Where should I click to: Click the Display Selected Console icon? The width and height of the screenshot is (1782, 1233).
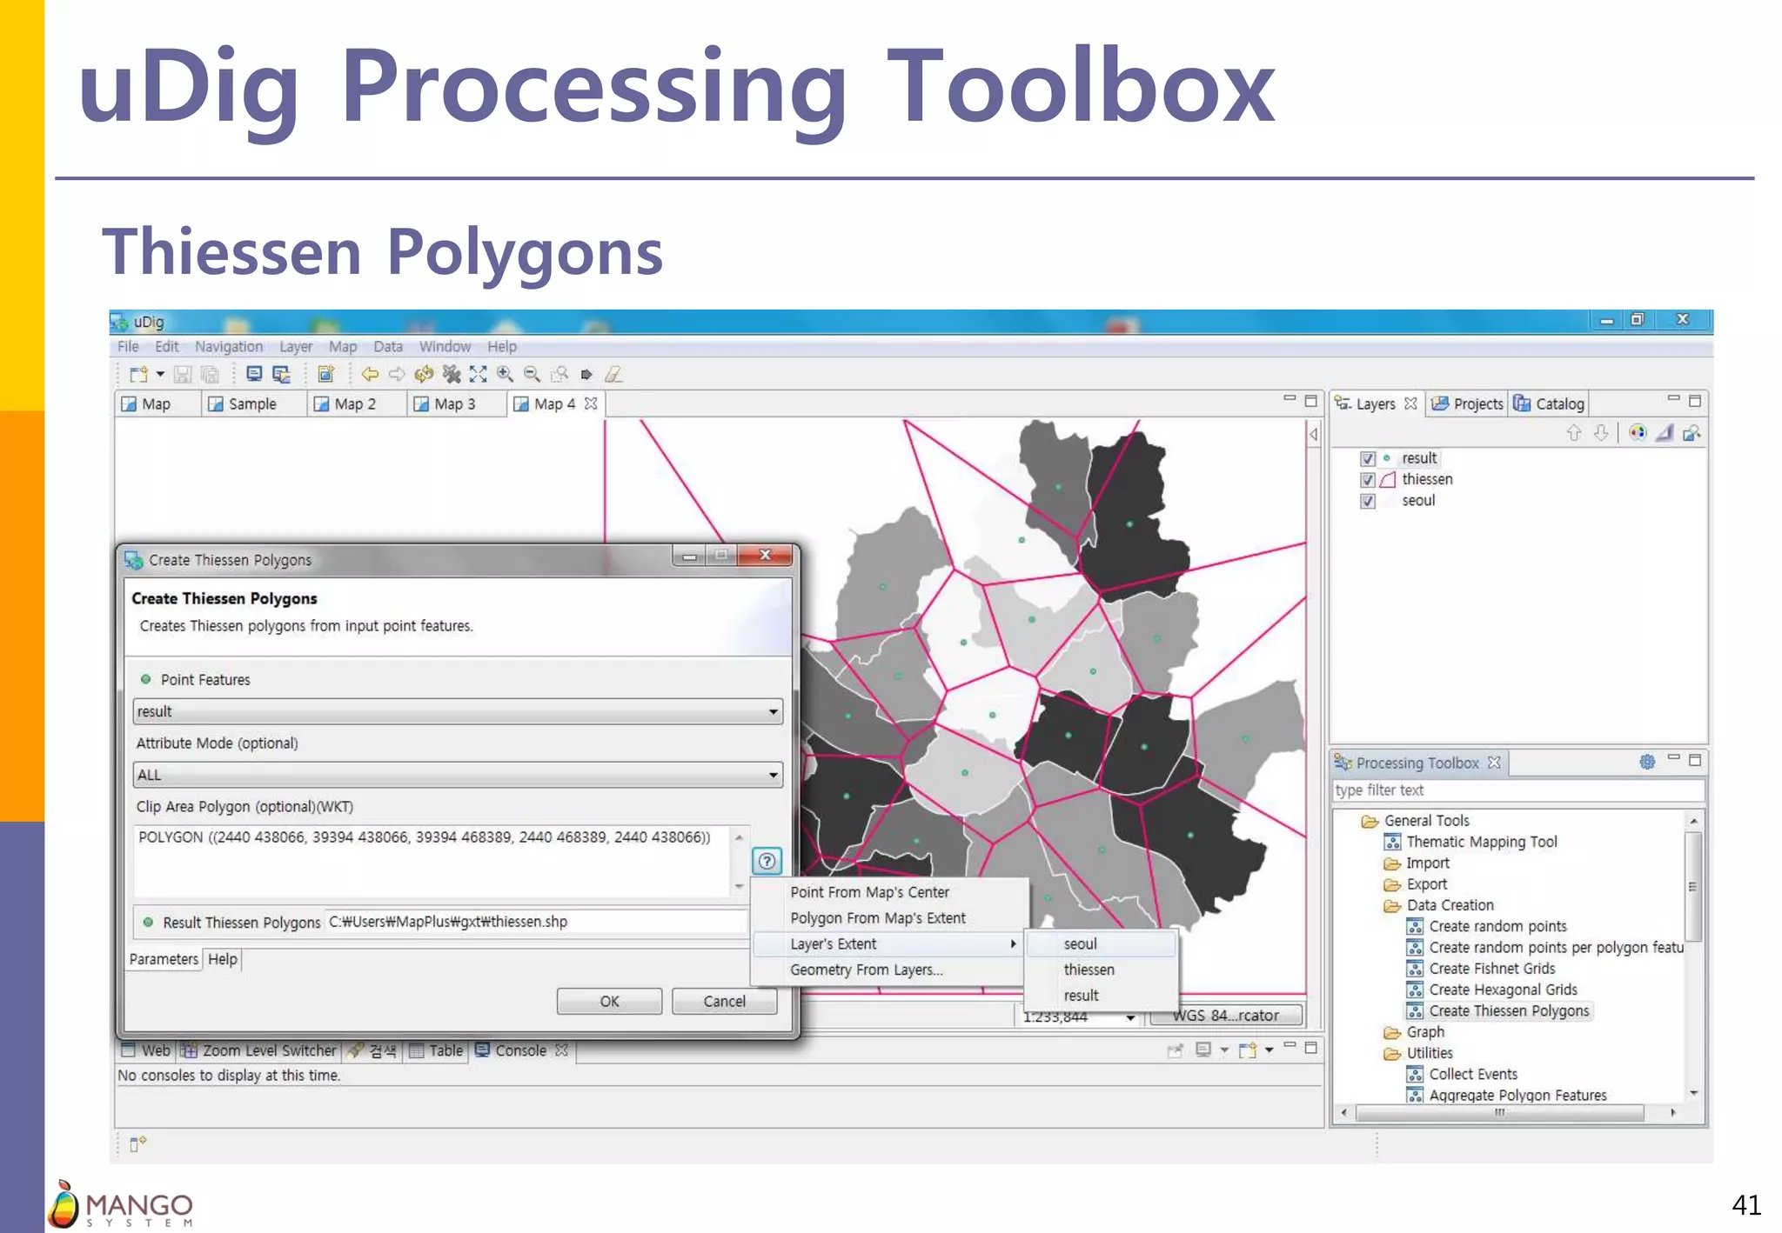(x=1203, y=1050)
